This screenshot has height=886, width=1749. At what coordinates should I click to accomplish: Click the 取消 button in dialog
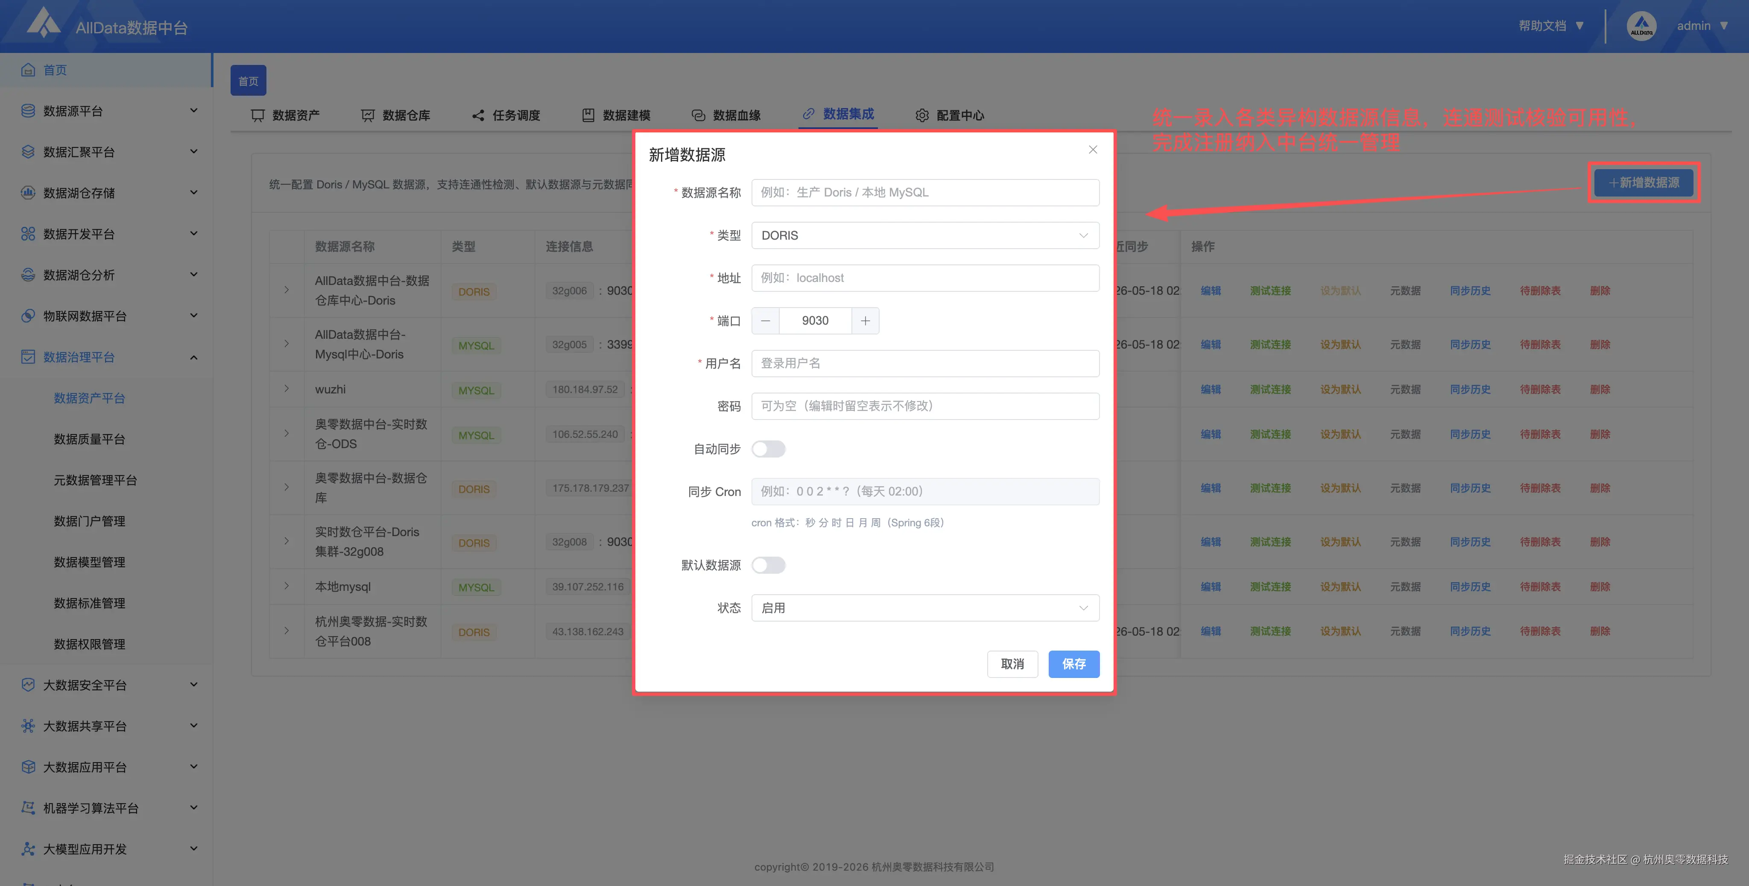click(x=1012, y=664)
